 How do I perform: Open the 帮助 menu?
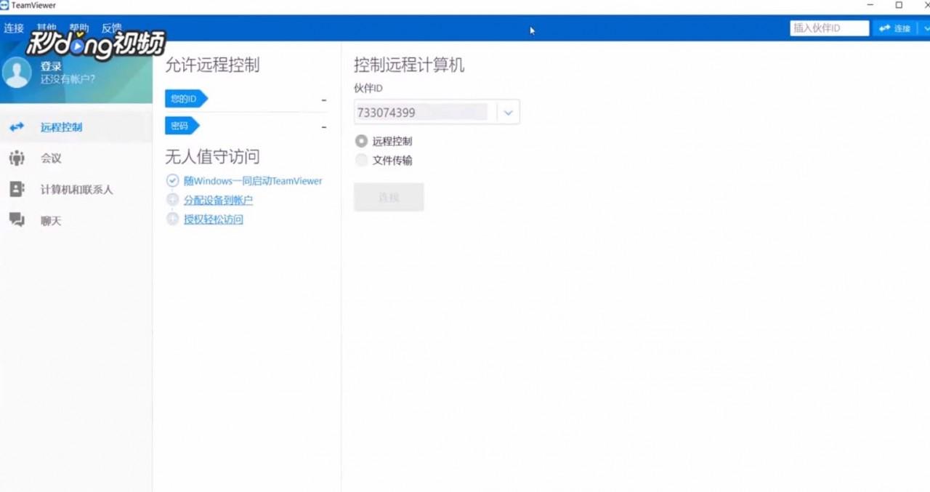click(x=80, y=27)
